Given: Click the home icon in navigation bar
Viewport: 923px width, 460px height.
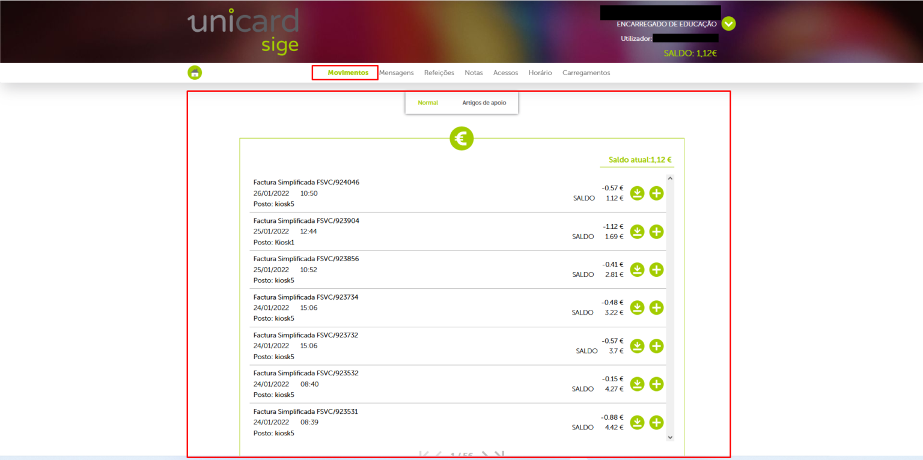Looking at the screenshot, I should tap(195, 73).
